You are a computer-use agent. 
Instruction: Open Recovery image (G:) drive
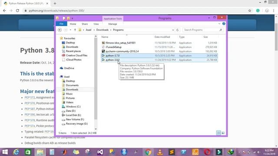pos(76,124)
